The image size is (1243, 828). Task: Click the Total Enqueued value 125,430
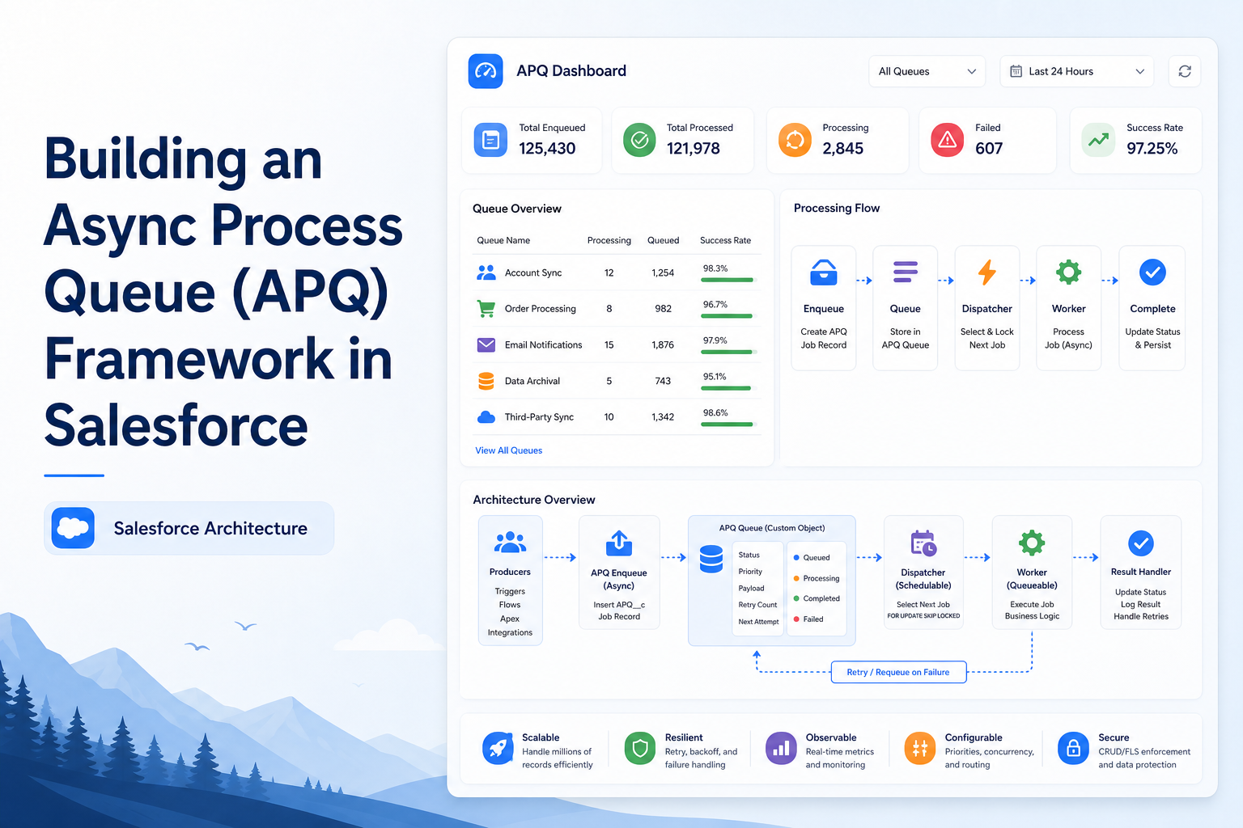[547, 149]
